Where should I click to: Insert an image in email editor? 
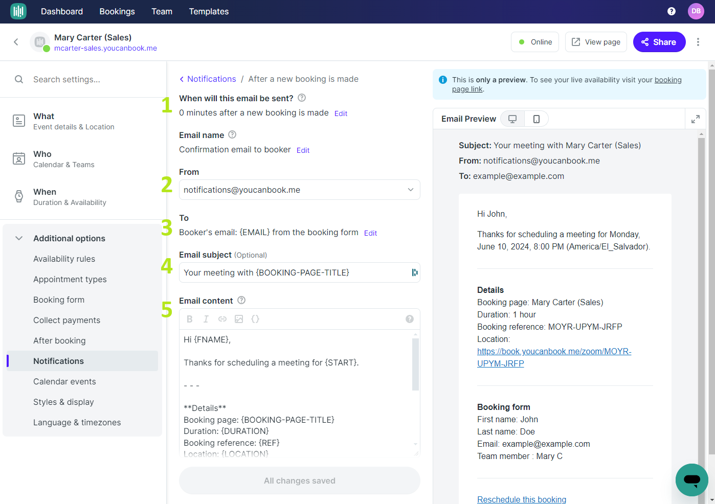pos(239,319)
